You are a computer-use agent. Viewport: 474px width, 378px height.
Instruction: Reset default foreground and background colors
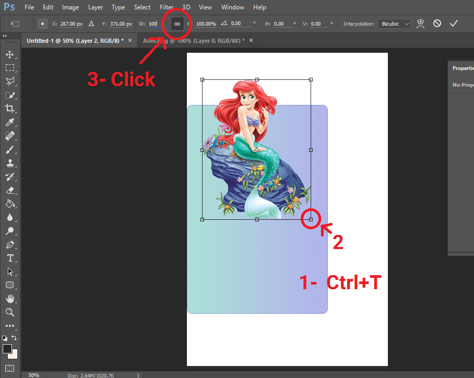[5, 338]
